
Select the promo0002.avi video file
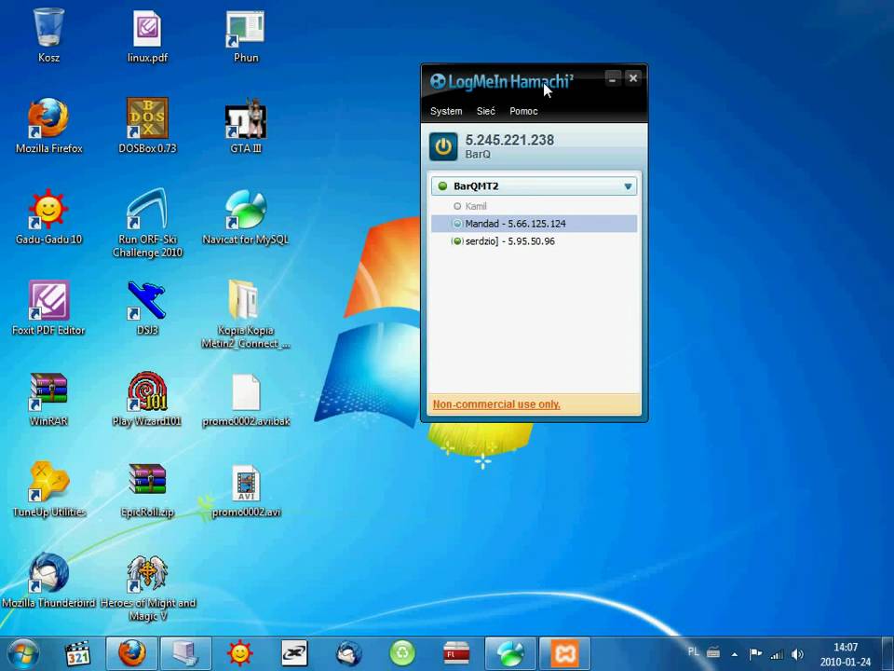[246, 489]
